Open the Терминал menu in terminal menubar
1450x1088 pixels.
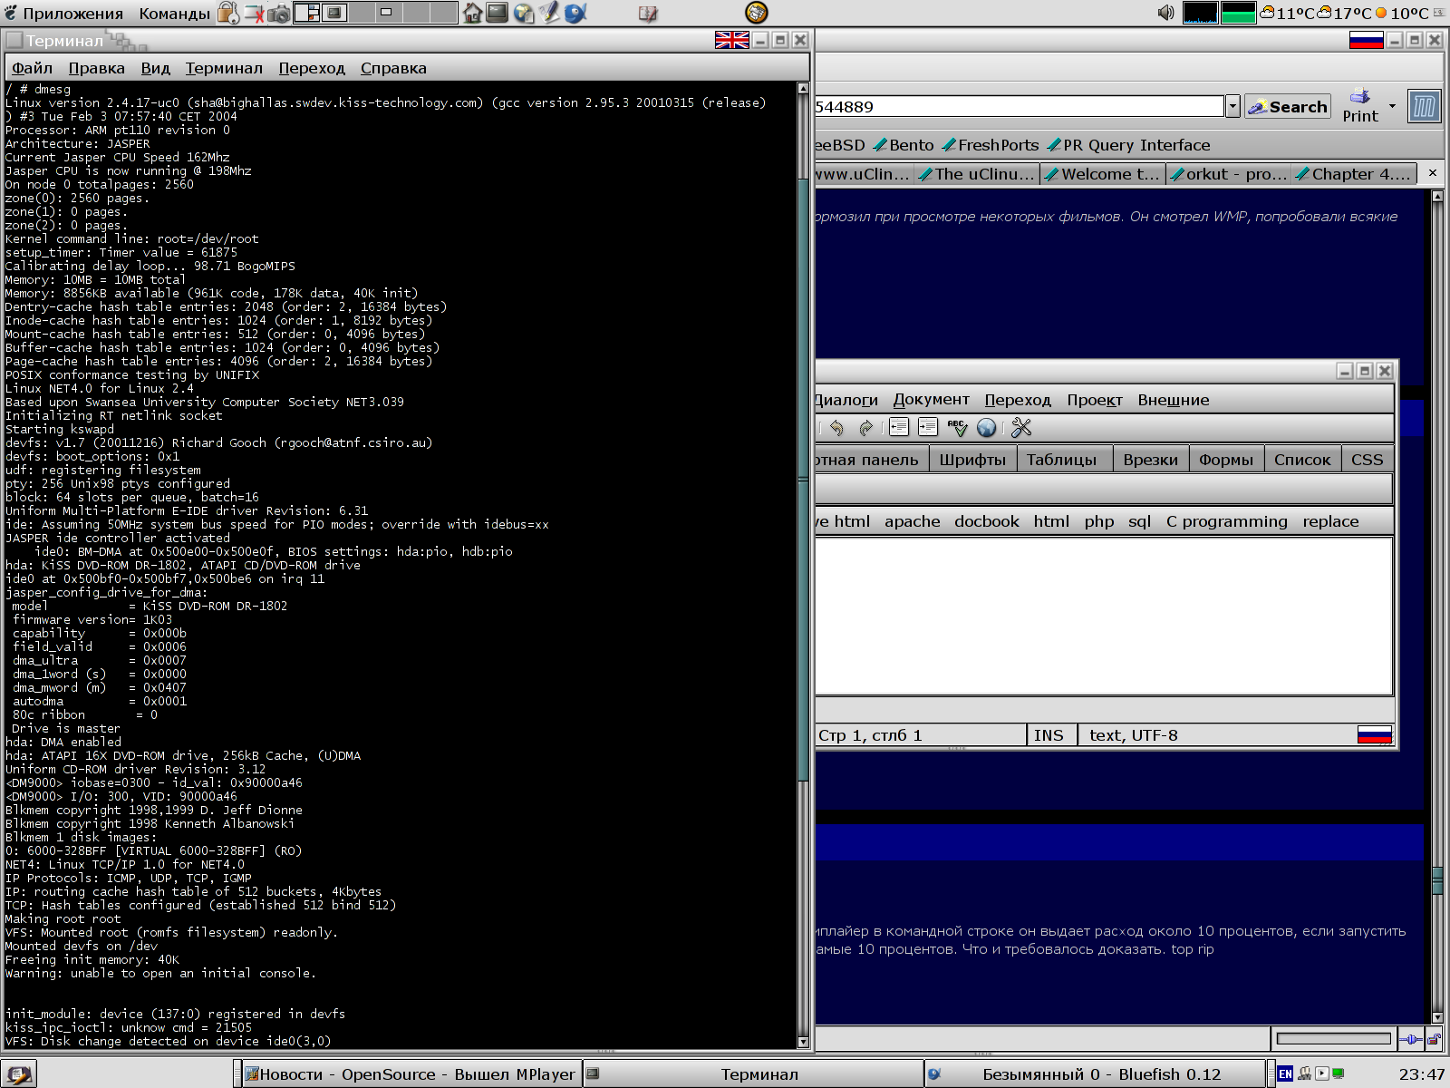pyautogui.click(x=224, y=68)
